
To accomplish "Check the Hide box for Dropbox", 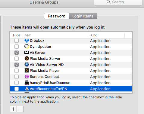I will click(x=17, y=41).
